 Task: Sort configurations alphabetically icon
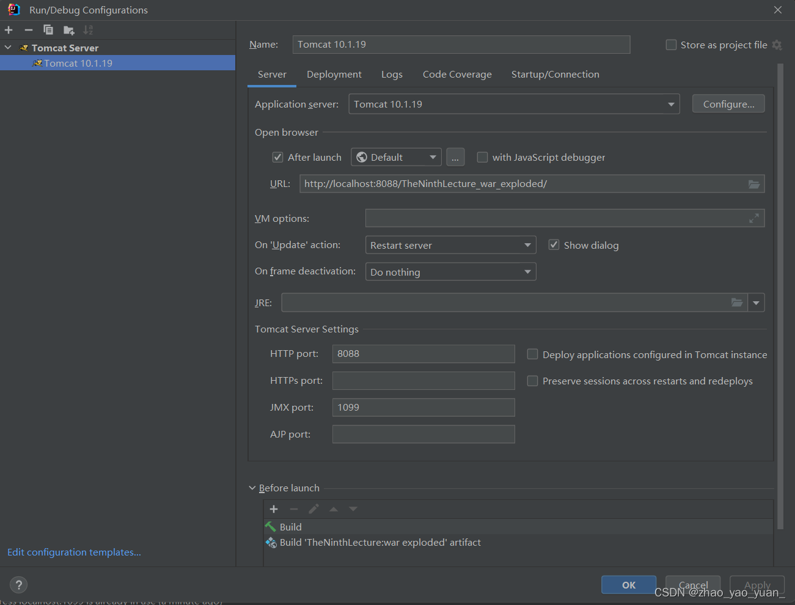pyautogui.click(x=89, y=30)
